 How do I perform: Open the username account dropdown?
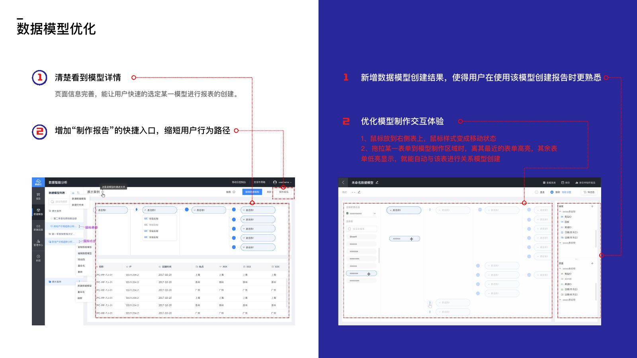[x=282, y=182]
